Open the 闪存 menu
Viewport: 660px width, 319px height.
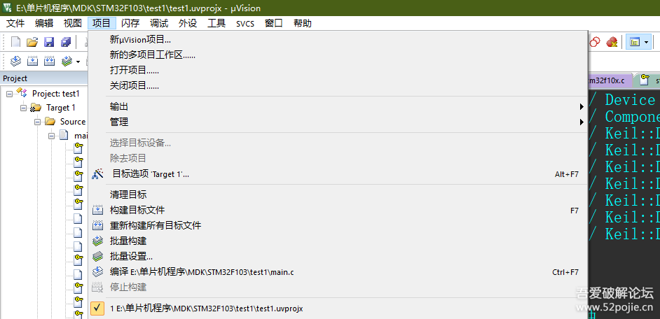(x=130, y=24)
